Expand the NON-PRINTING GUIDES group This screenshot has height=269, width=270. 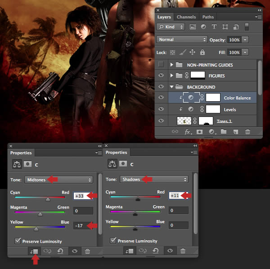pyautogui.click(x=171, y=65)
